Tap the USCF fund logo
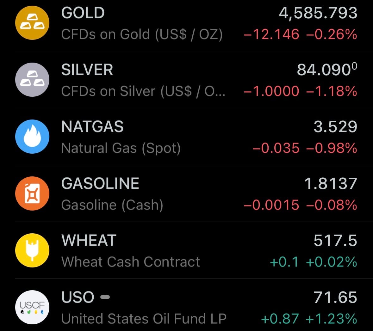 32,307
